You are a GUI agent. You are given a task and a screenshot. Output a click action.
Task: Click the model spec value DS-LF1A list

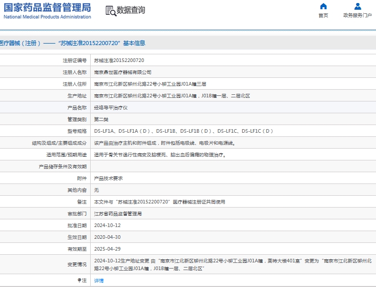[x=183, y=131]
